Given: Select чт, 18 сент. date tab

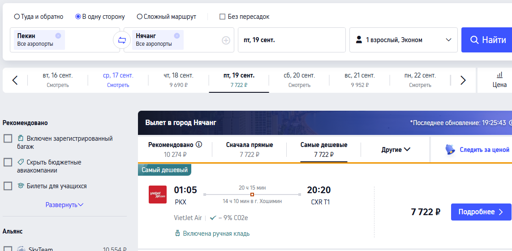Looking at the screenshot, I should point(179,80).
